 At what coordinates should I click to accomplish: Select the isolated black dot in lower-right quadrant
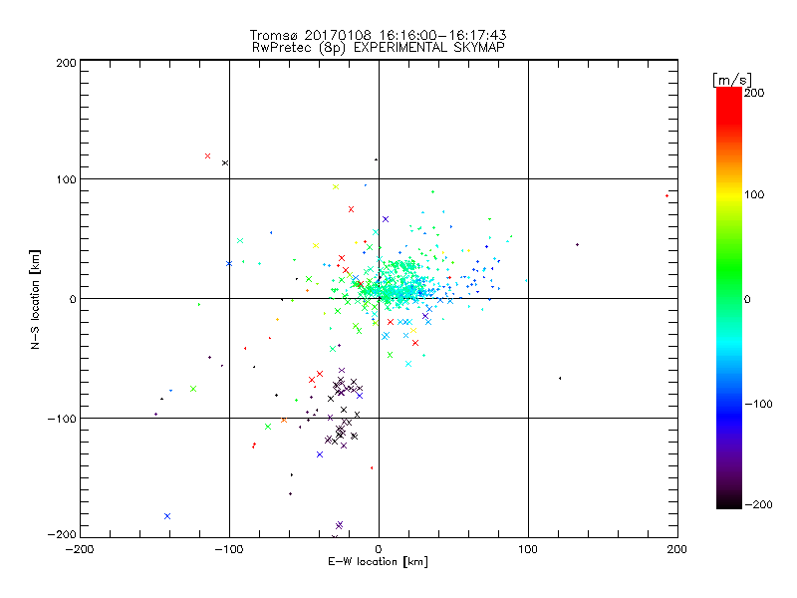[x=560, y=378]
